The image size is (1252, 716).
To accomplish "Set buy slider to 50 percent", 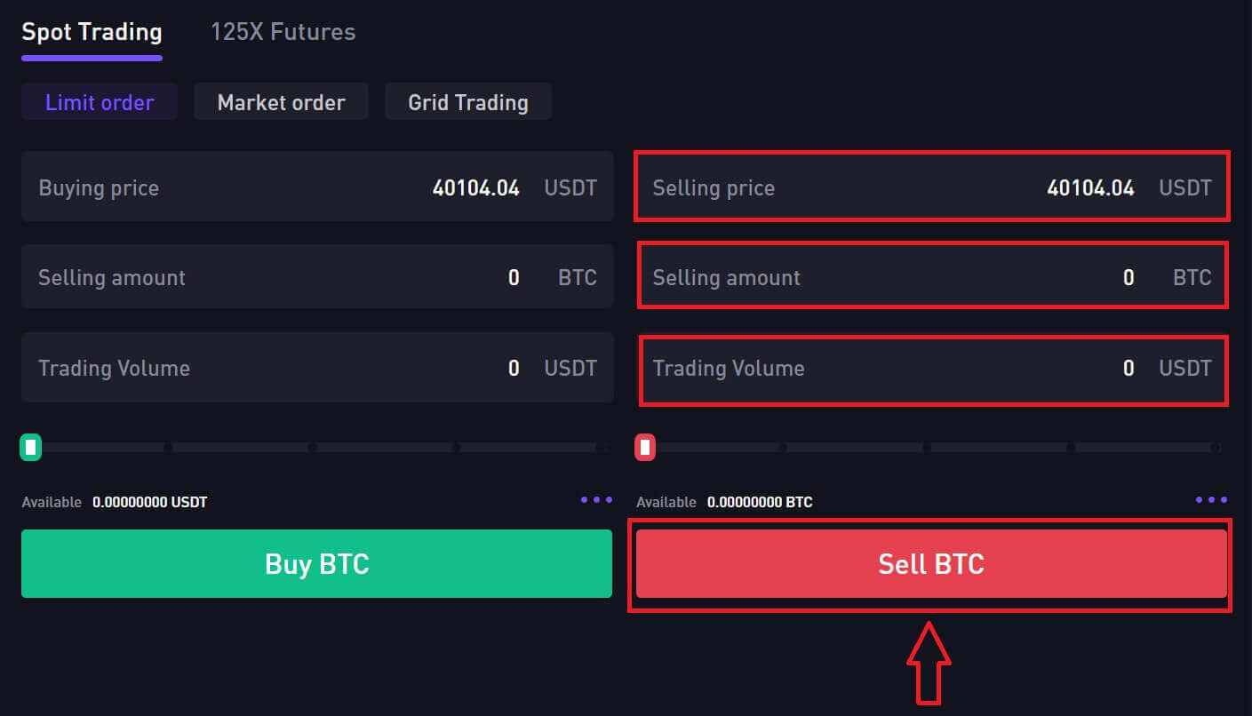I will [x=311, y=447].
